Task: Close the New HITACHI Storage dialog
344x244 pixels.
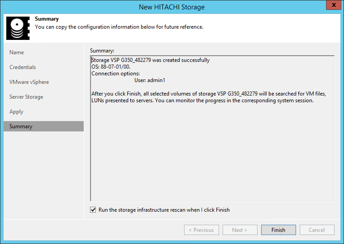Action: pos(332,6)
